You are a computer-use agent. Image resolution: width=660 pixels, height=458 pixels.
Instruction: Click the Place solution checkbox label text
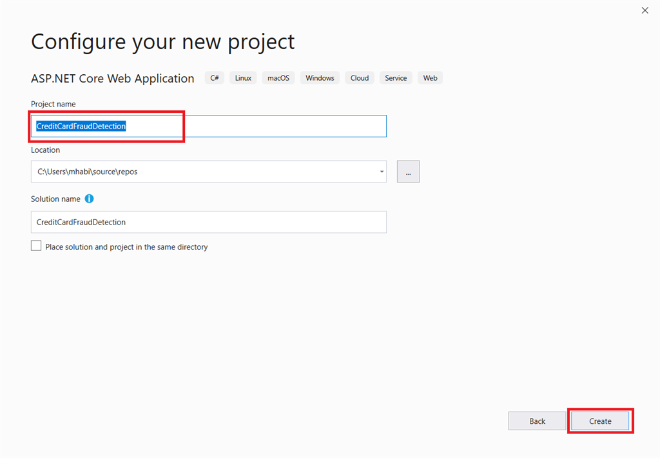tap(126, 247)
